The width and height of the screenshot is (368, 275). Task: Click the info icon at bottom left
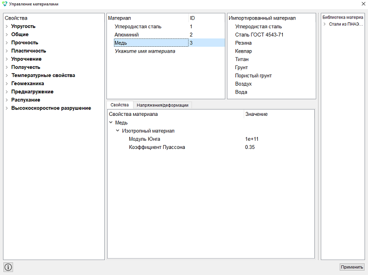8,267
